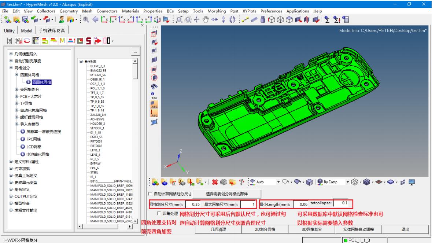Click the 几何清理 button

[218, 229]
